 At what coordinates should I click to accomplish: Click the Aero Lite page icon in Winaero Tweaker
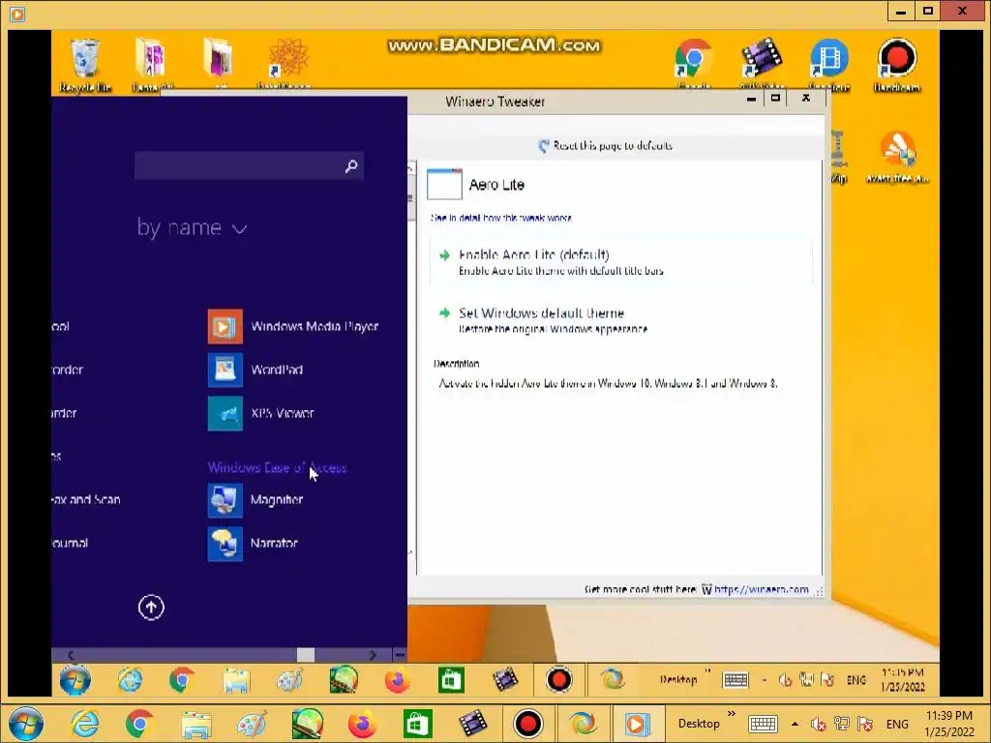coord(444,185)
